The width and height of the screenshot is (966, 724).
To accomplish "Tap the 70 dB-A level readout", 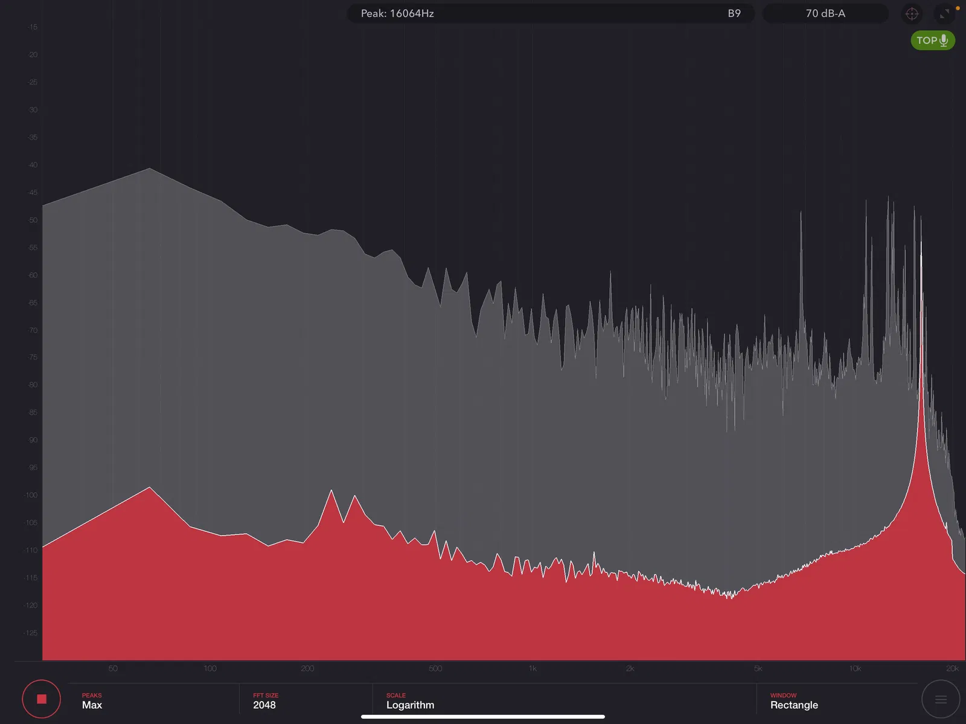I will 825,13.
